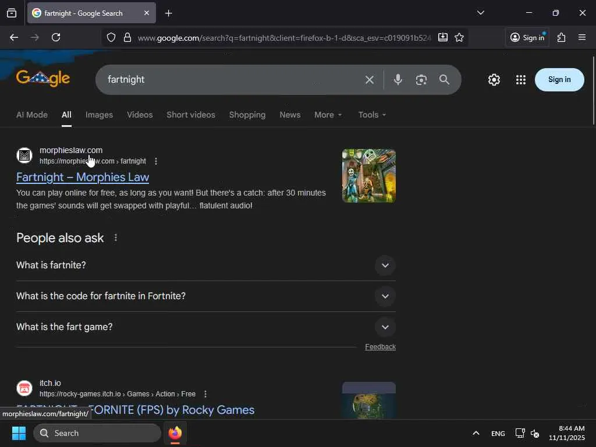The height and width of the screenshot is (447, 596).
Task: Open tracking protection shield icon
Action: coord(111,37)
